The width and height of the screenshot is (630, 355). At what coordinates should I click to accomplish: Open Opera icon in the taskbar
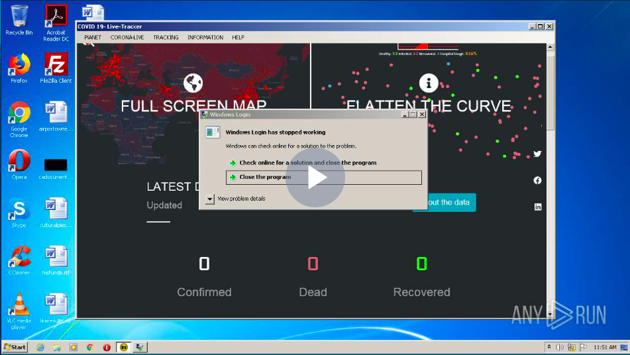click(x=107, y=347)
